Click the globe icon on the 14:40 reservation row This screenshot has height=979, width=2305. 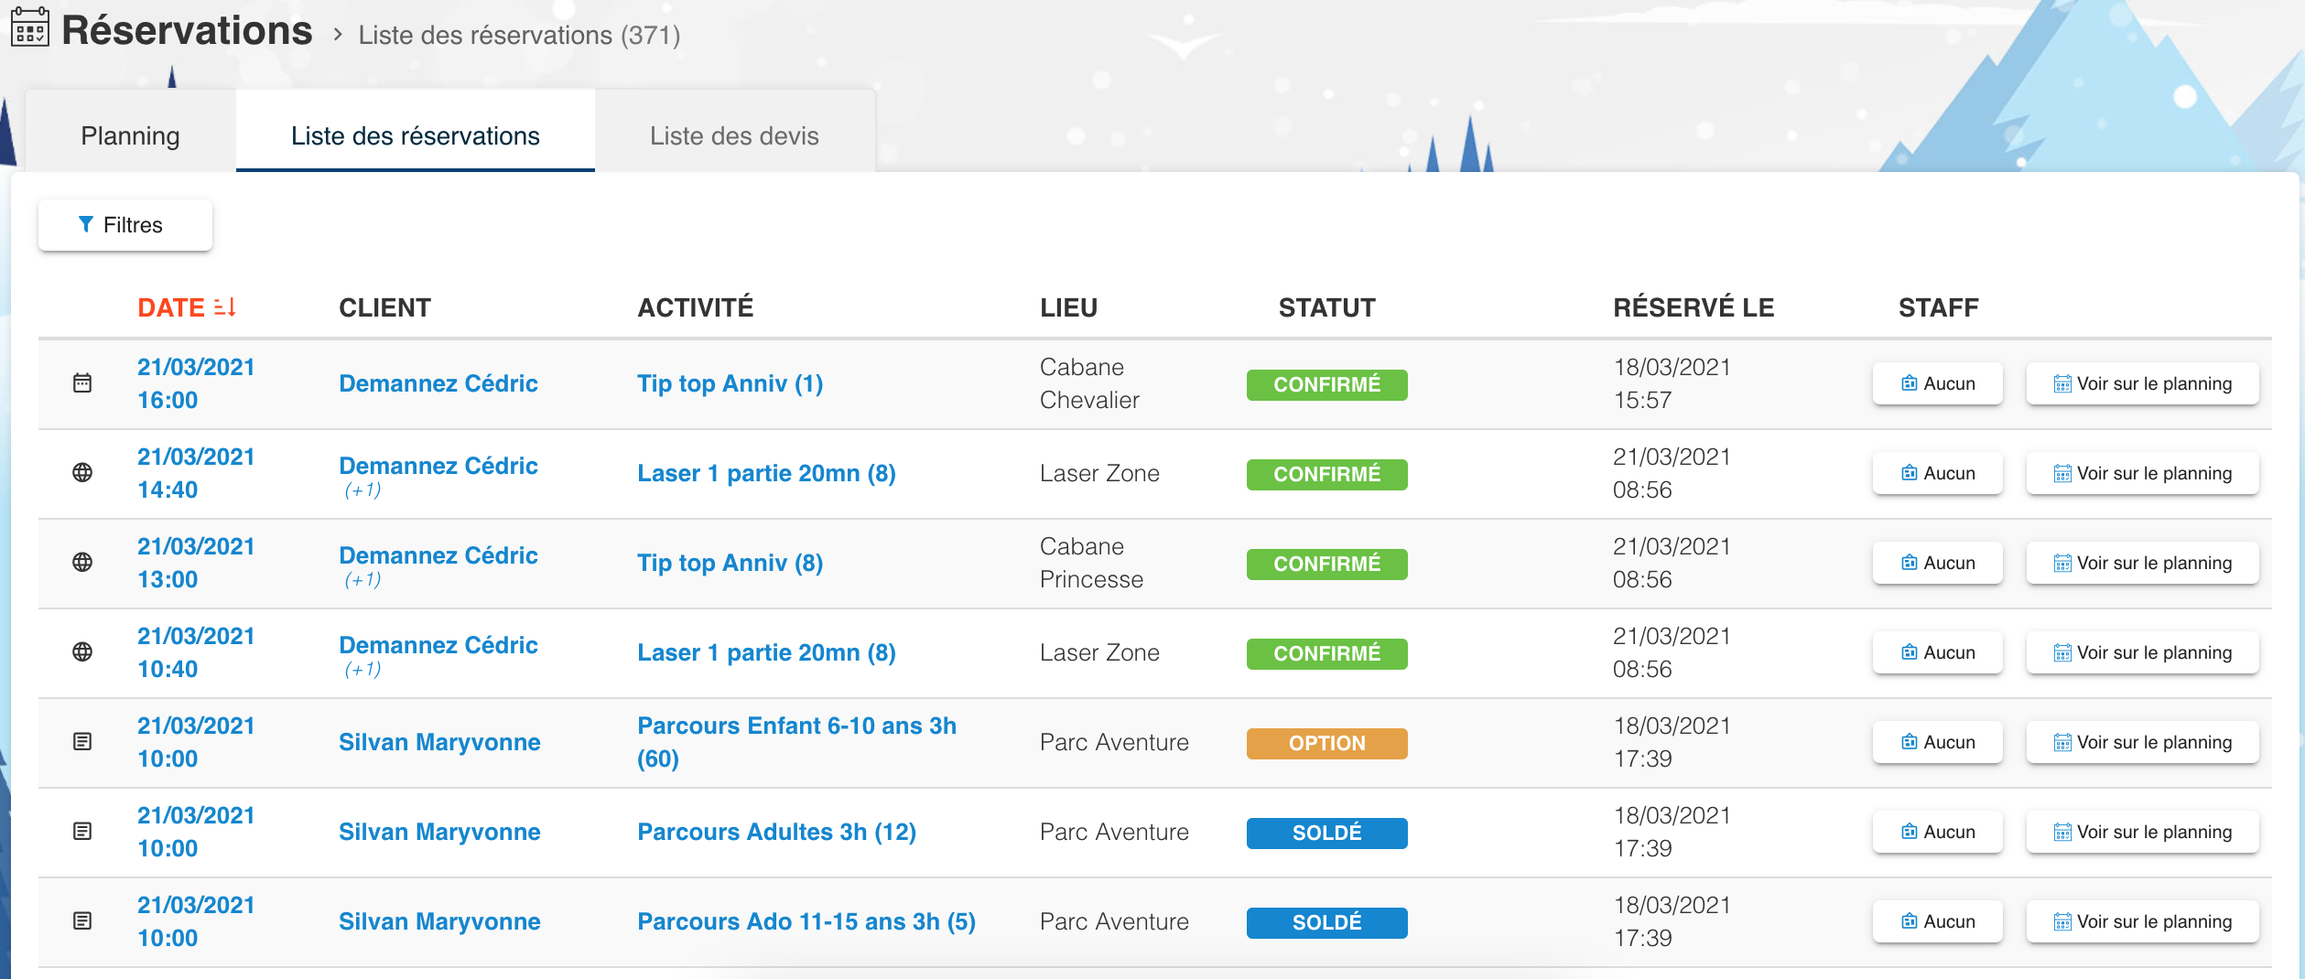82,473
